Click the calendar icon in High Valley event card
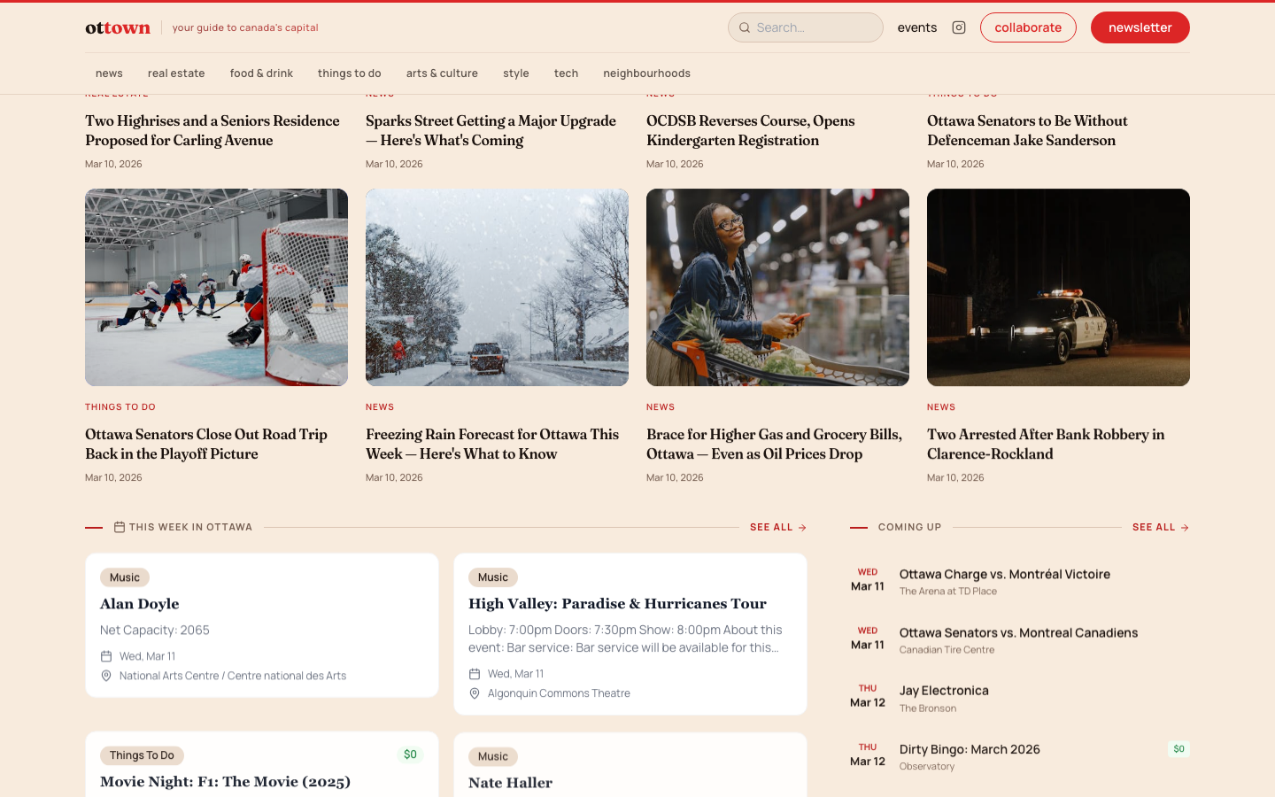The height and width of the screenshot is (797, 1275). (475, 674)
